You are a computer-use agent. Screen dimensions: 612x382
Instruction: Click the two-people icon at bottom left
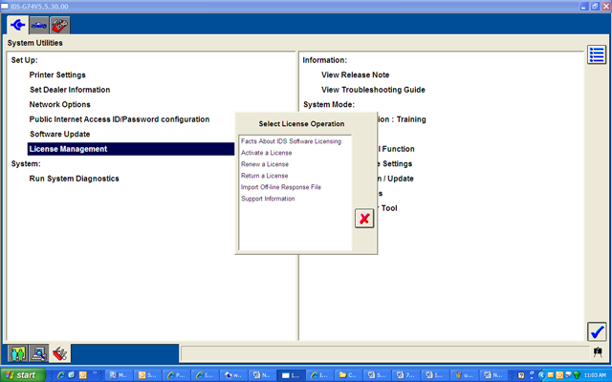pos(17,353)
